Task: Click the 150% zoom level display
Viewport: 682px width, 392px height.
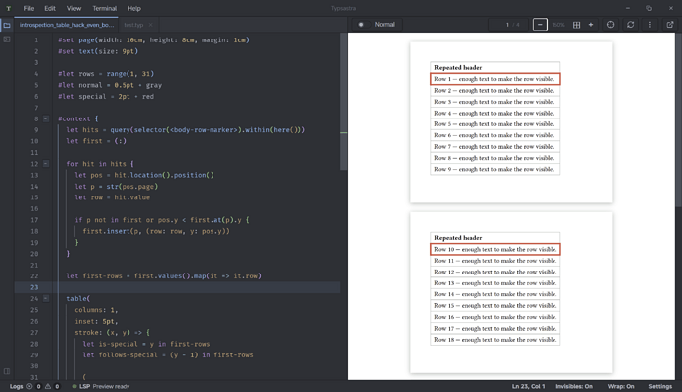Action: point(558,25)
